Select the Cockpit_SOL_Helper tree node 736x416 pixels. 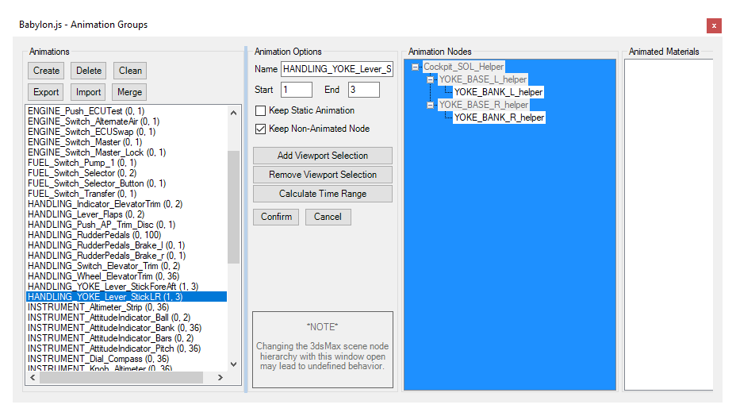point(463,67)
